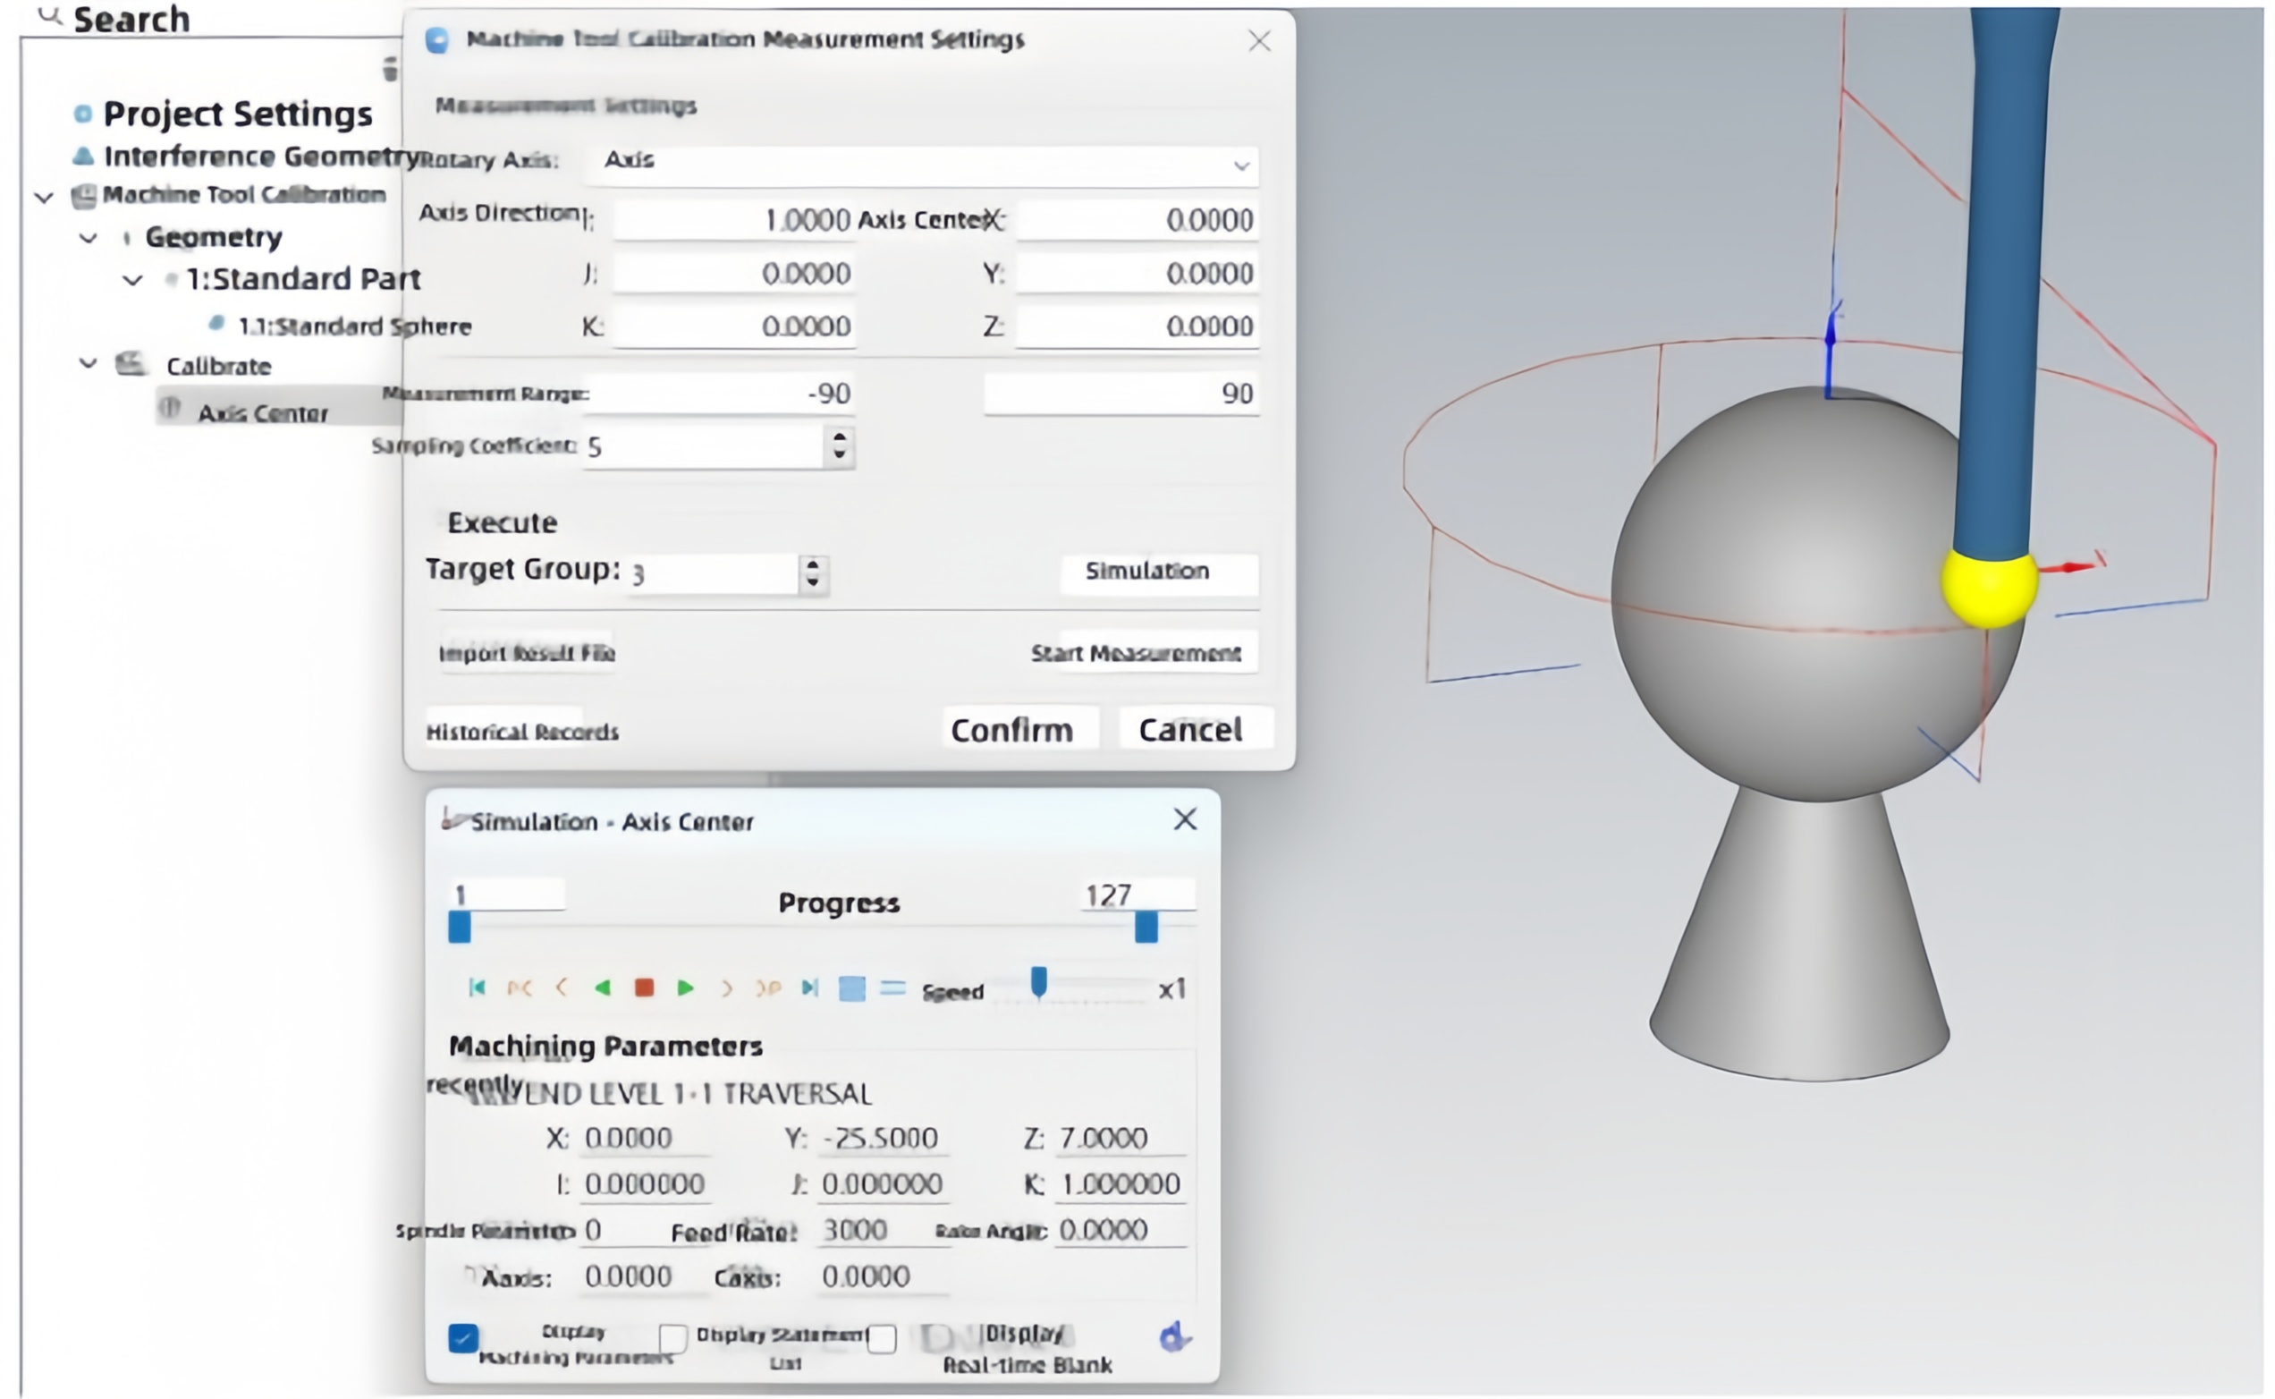Enable Display Statement List checkbox
This screenshot has height=1399, width=2275.
[673, 1338]
